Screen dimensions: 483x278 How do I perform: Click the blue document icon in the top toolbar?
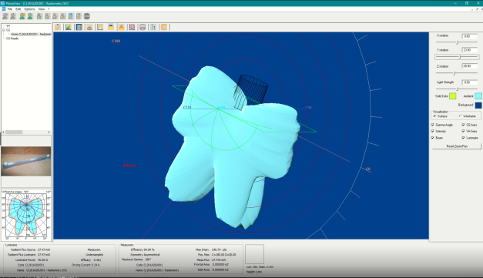pyautogui.click(x=71, y=16)
